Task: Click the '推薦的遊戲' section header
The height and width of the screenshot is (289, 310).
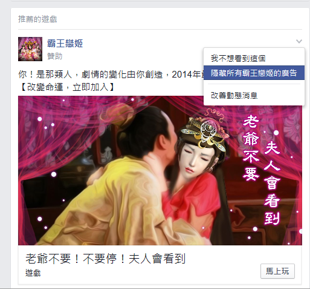Action: pos(37,19)
